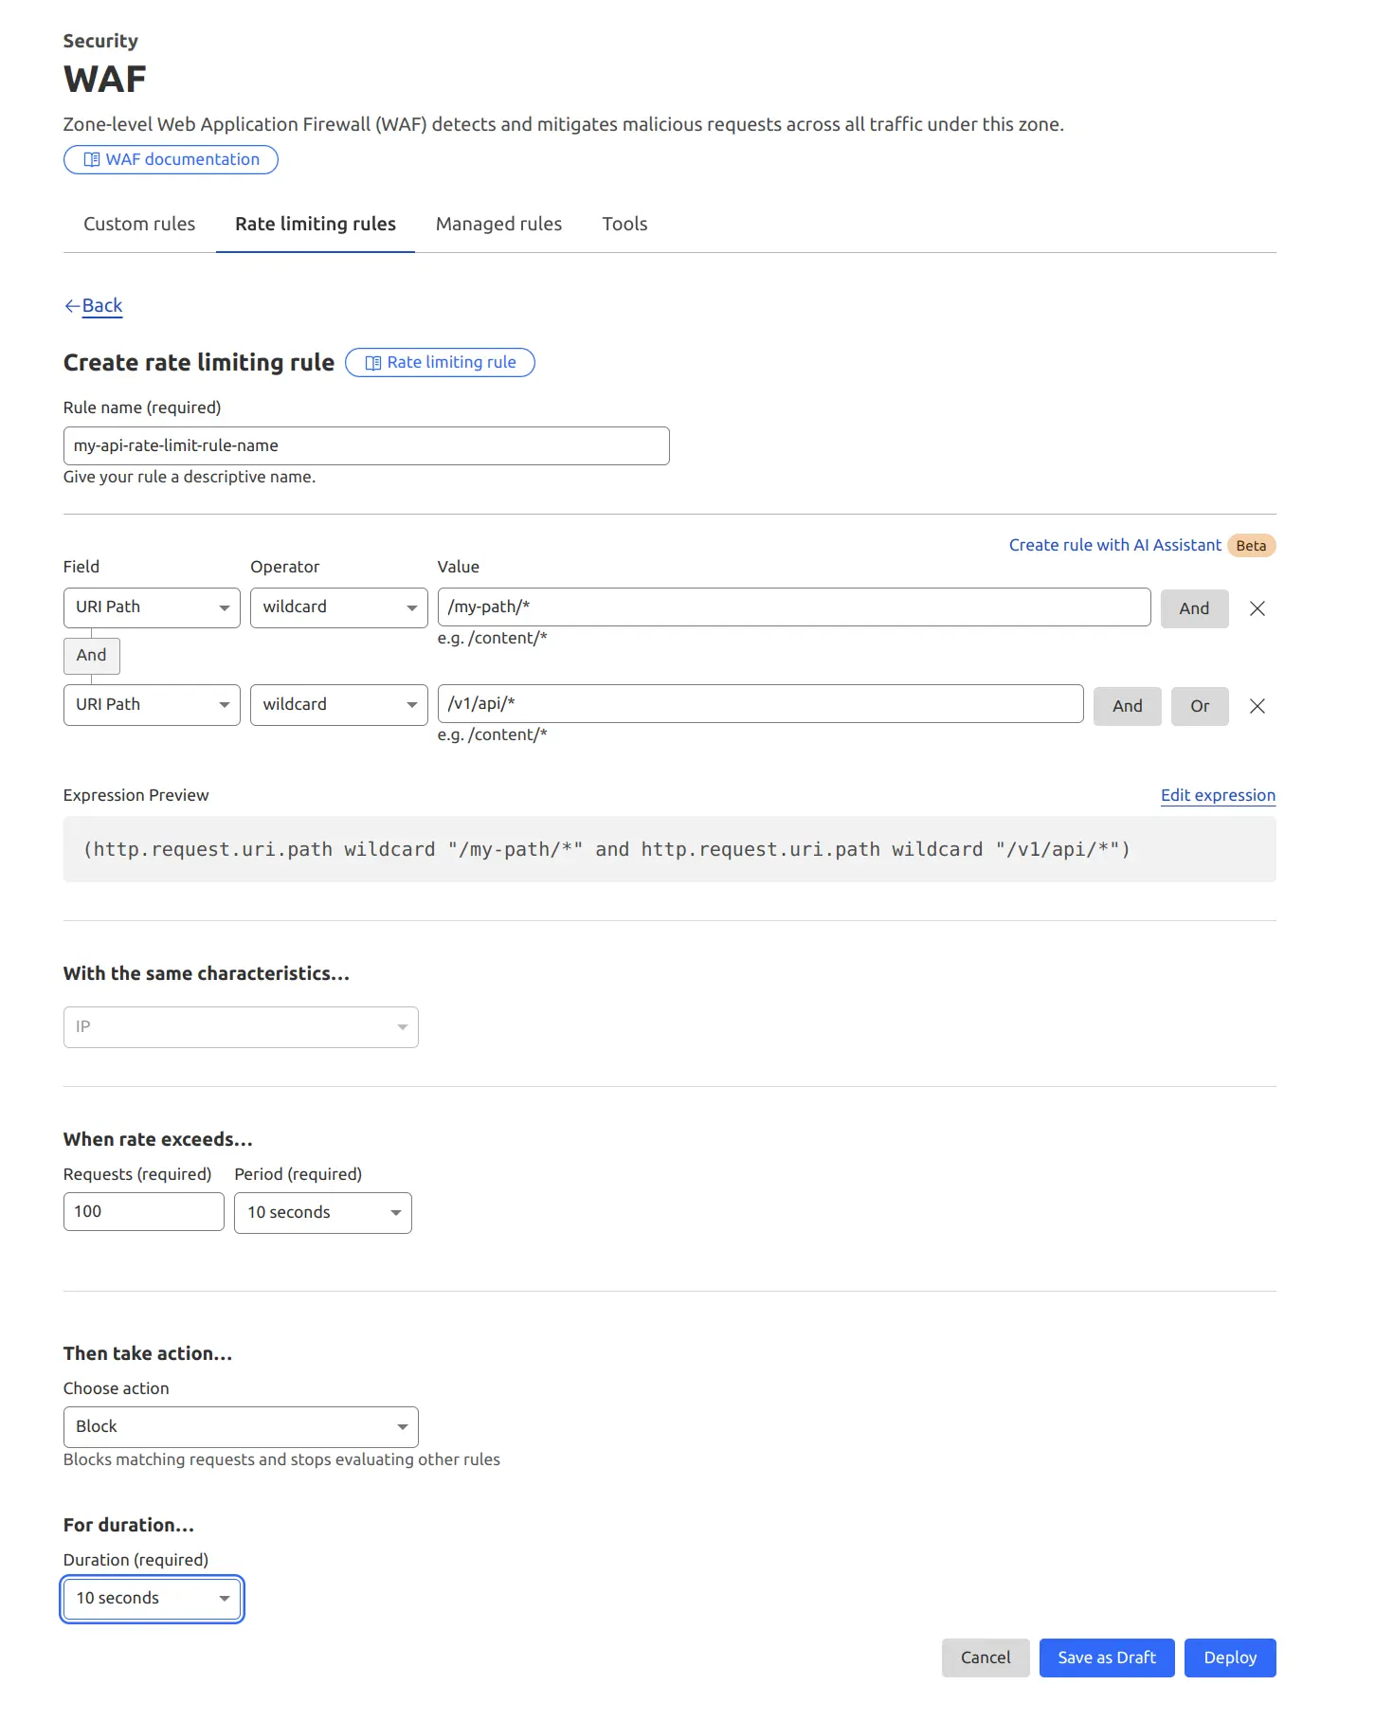Click the And connector between condition rows

[x=92, y=655]
